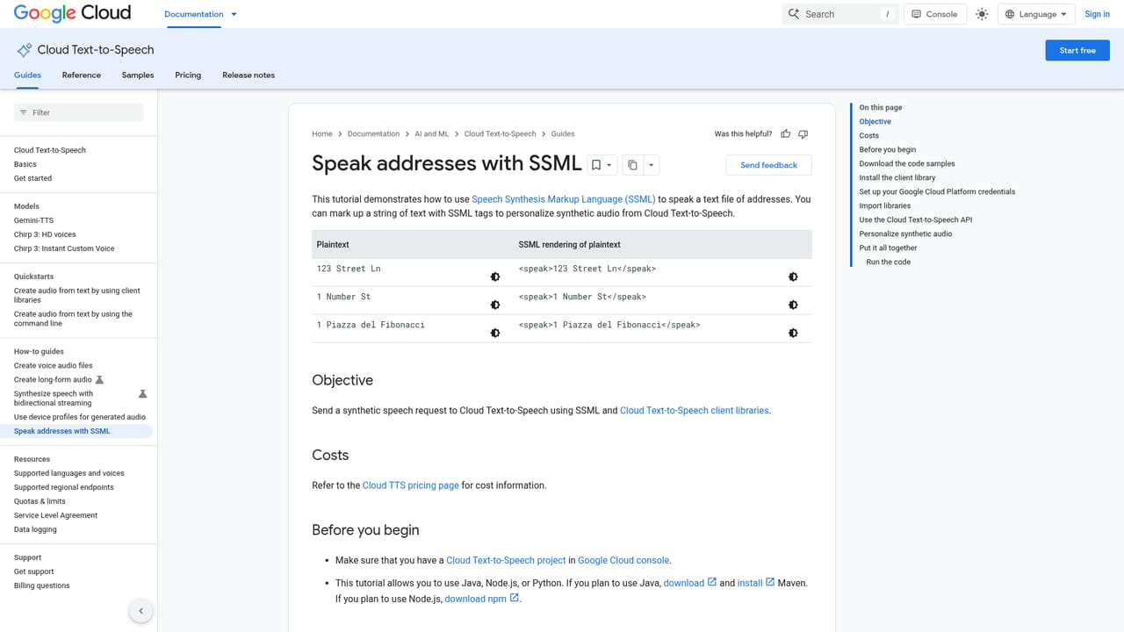Open Get started in sidebar
The height and width of the screenshot is (632, 1124).
tap(32, 178)
